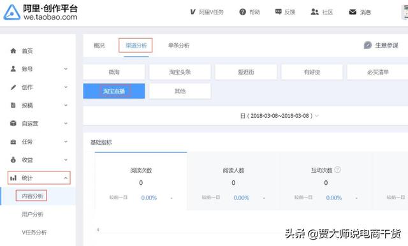Viewport: 408px width, 246px height.
Task: Select the 阅读次数 metric card
Action: (x=141, y=181)
